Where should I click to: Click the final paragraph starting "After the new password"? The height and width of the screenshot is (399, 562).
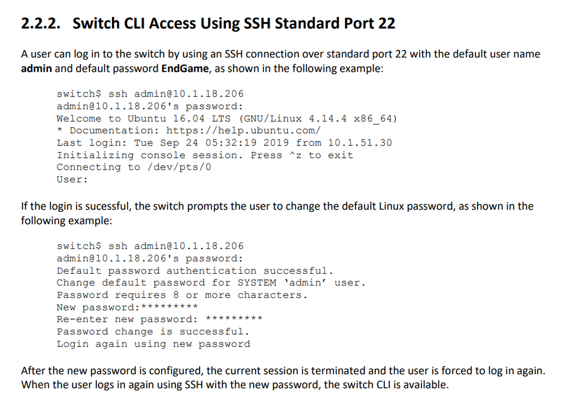pyautogui.click(x=283, y=378)
